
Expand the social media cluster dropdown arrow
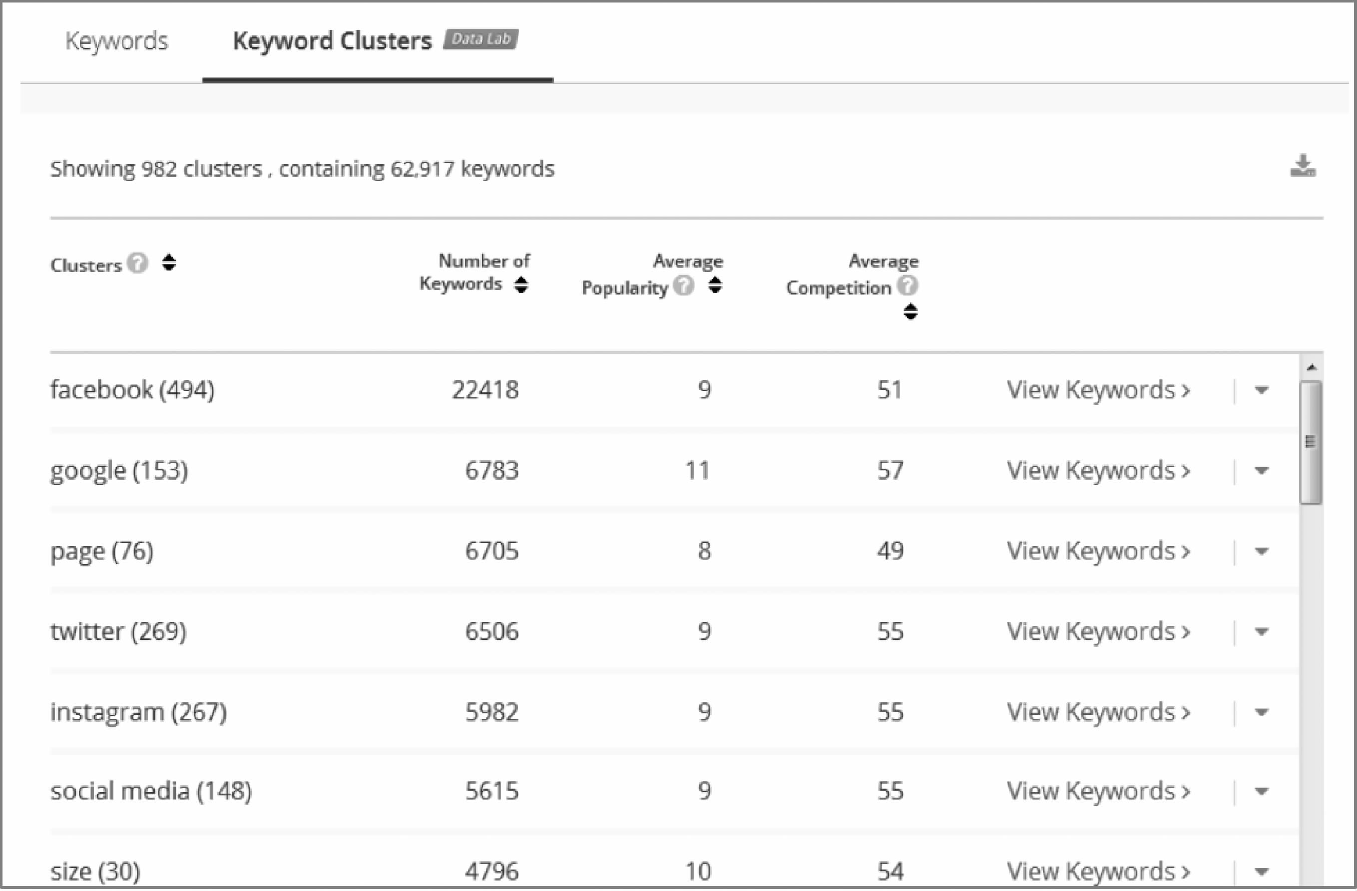1262,791
